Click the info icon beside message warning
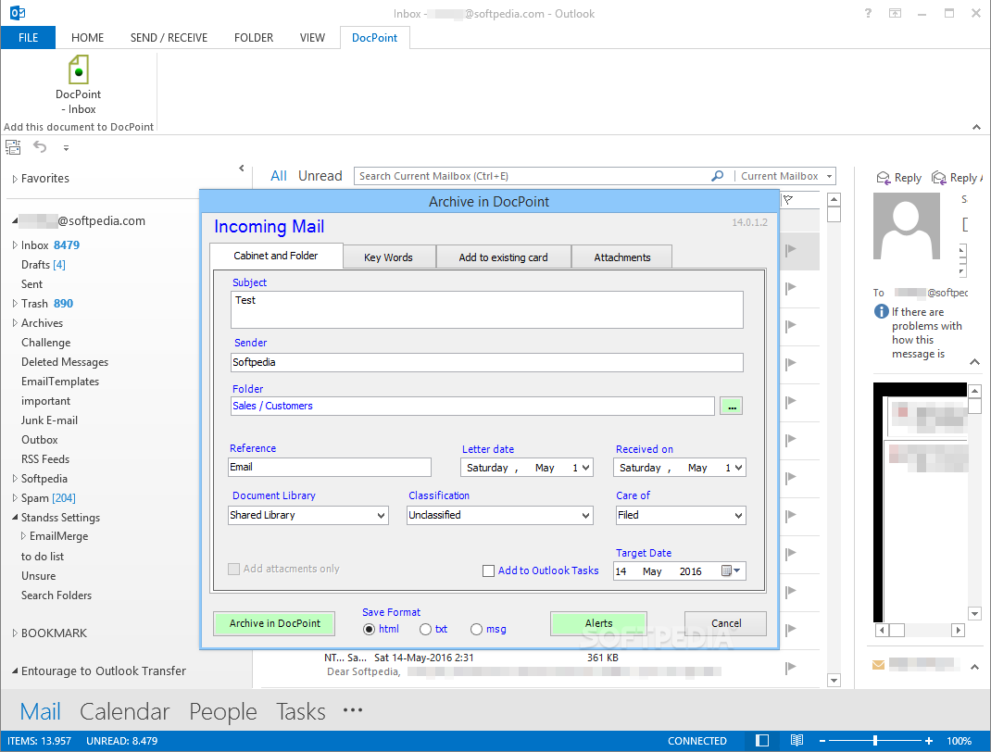991x752 pixels. [x=882, y=311]
